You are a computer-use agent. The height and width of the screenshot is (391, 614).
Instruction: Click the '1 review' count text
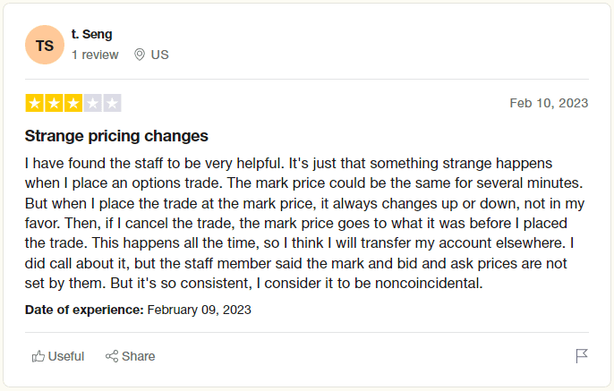pyautogui.click(x=95, y=55)
